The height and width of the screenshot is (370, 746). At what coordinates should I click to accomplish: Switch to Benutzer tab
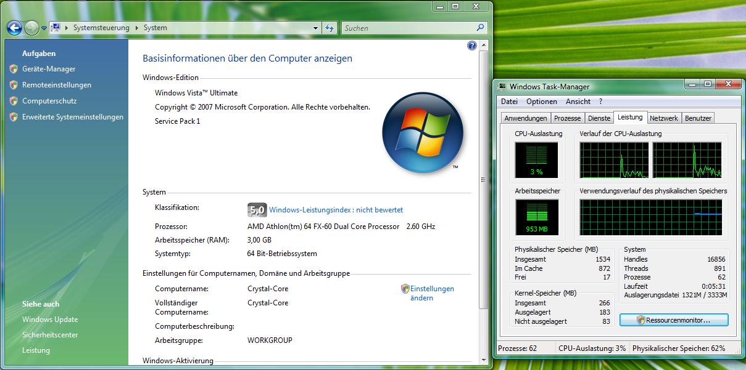pos(698,118)
